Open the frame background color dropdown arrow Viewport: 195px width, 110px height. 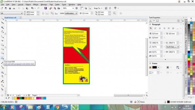click(x=158, y=67)
